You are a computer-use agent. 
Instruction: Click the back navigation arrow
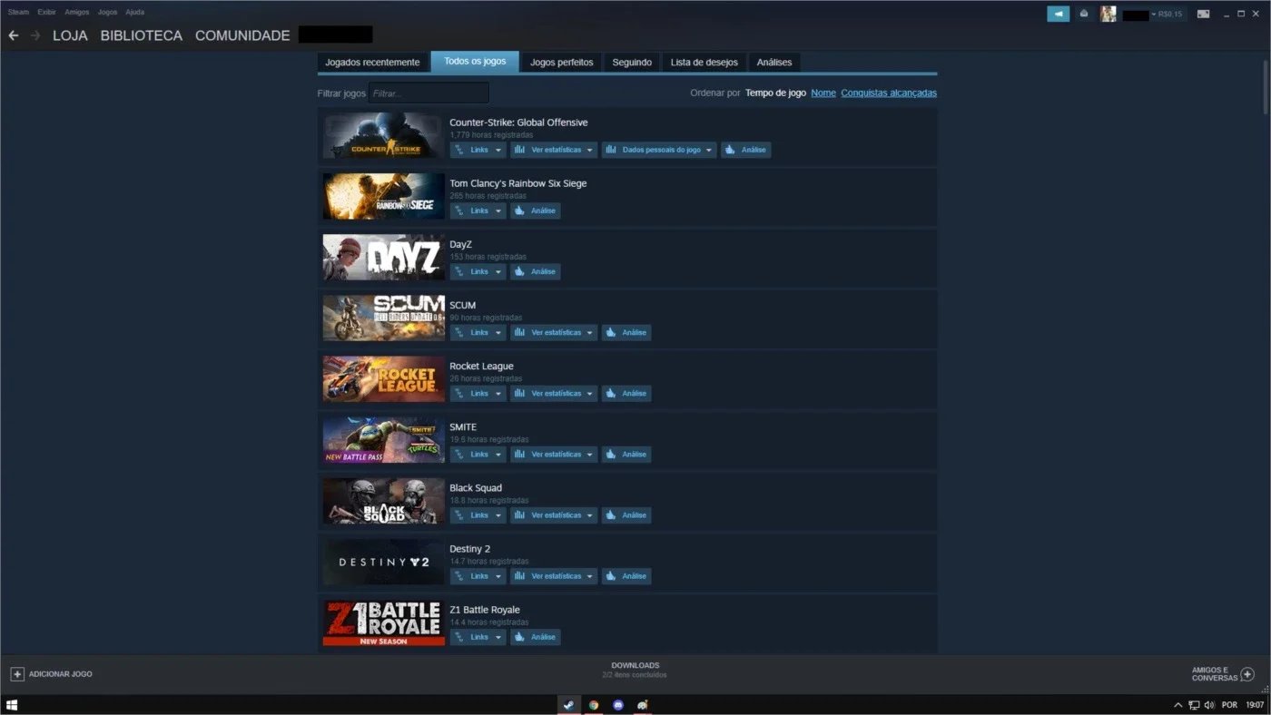pyautogui.click(x=14, y=35)
